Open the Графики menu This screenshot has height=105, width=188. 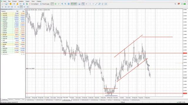(x=21, y=1)
